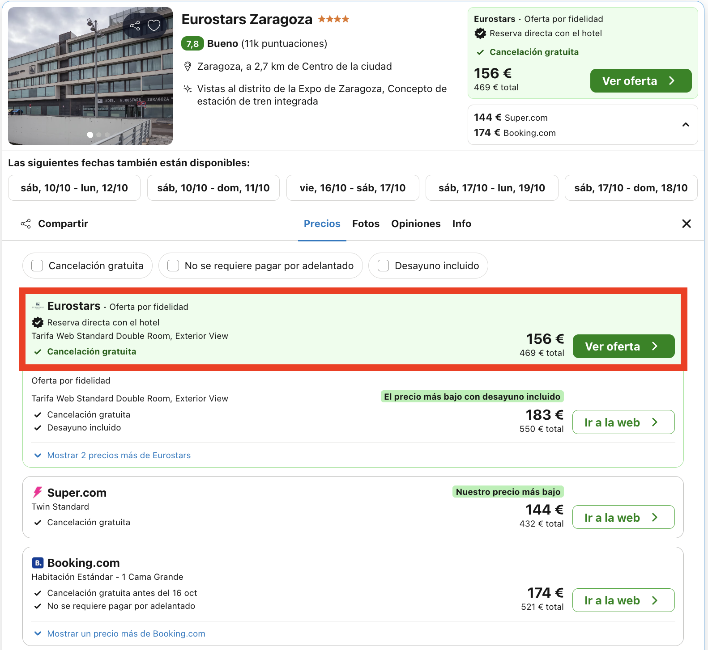Click El precio más bajo con desayuno incluido
The image size is (708, 650).
pos(472,397)
